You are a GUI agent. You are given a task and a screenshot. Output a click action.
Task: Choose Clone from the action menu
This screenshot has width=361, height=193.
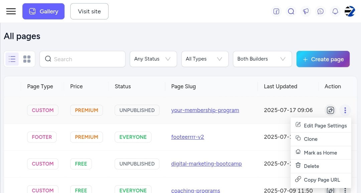(x=321, y=139)
